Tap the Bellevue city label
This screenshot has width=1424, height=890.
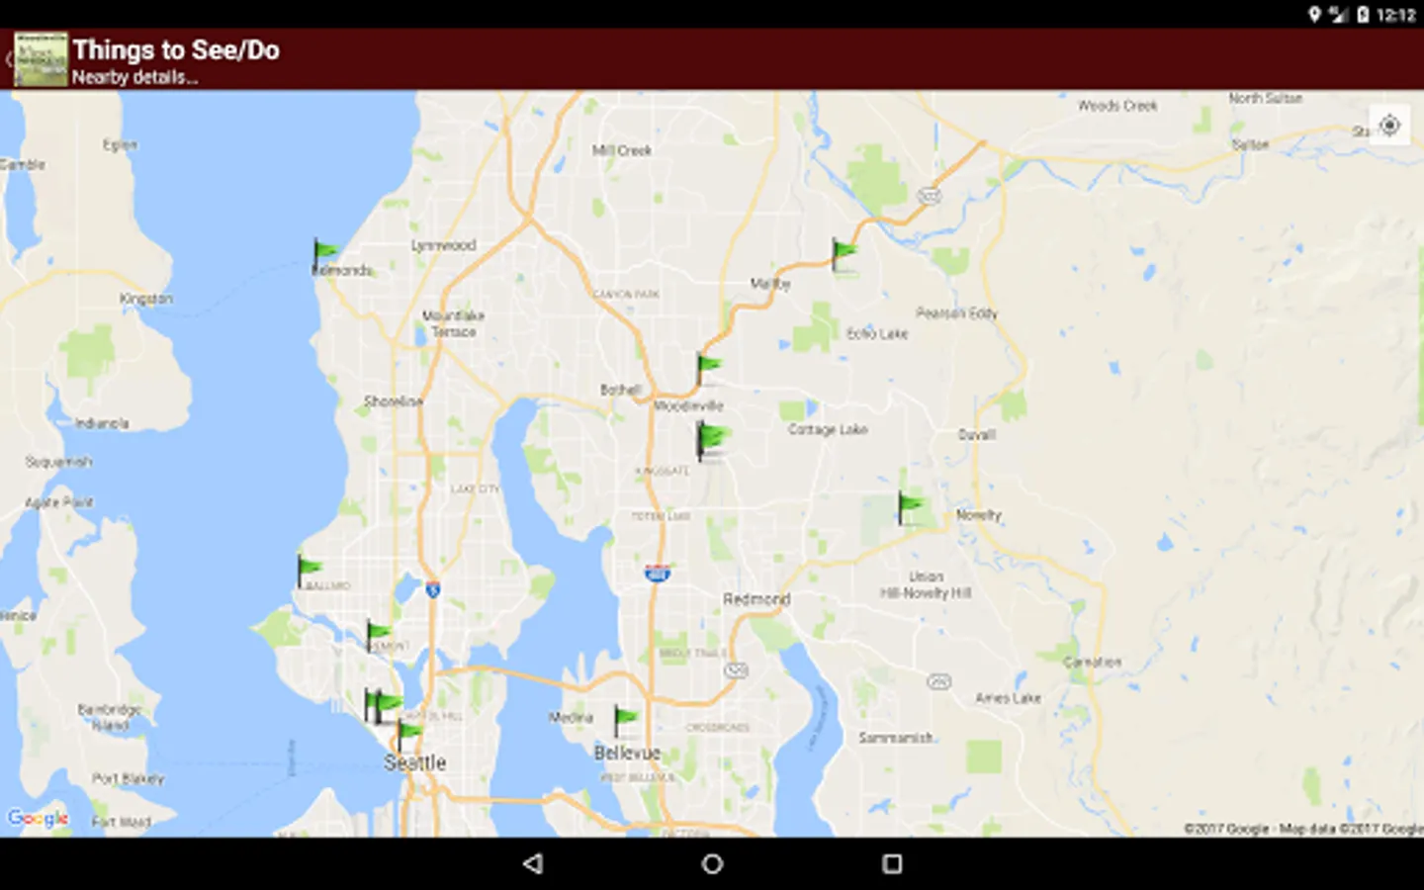pos(627,753)
